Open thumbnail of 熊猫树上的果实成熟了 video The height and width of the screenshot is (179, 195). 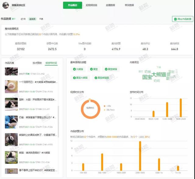tap(11, 139)
